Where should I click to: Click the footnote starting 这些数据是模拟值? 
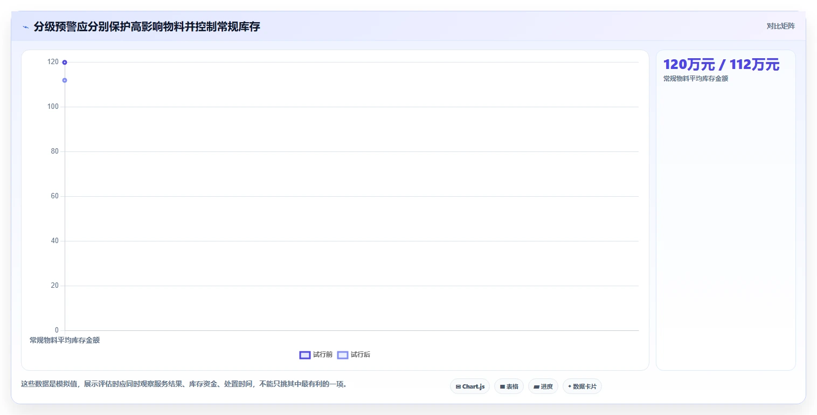tap(184, 384)
